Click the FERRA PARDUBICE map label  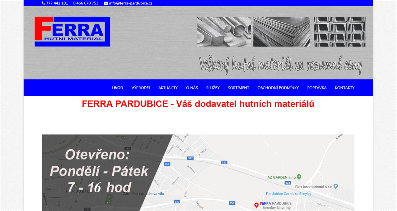click(276, 203)
